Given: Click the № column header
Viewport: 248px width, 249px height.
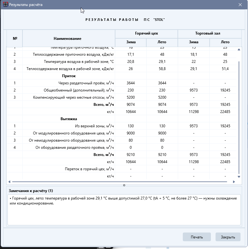Looking at the screenshot, I should pyautogui.click(x=15, y=38).
